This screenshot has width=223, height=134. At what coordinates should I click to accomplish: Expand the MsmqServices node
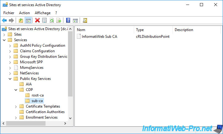[10, 68]
